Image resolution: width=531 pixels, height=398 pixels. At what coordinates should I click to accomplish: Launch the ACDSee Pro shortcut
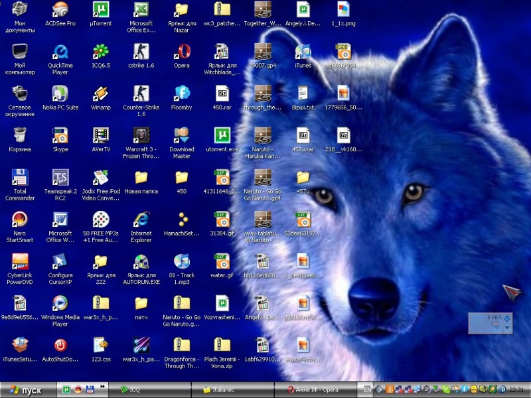coord(60,10)
